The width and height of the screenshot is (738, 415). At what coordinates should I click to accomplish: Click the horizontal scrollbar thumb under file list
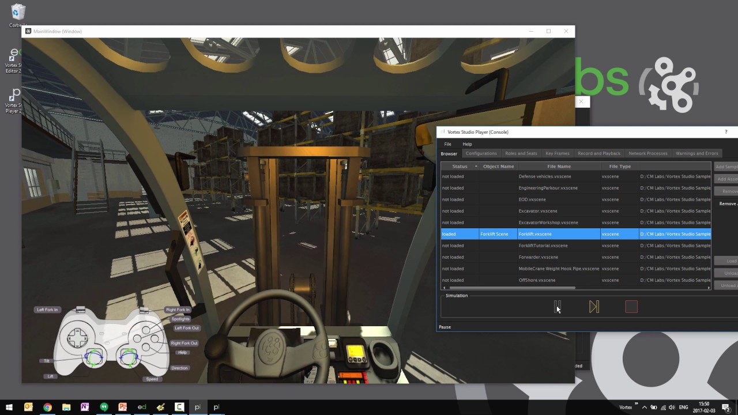click(x=512, y=288)
